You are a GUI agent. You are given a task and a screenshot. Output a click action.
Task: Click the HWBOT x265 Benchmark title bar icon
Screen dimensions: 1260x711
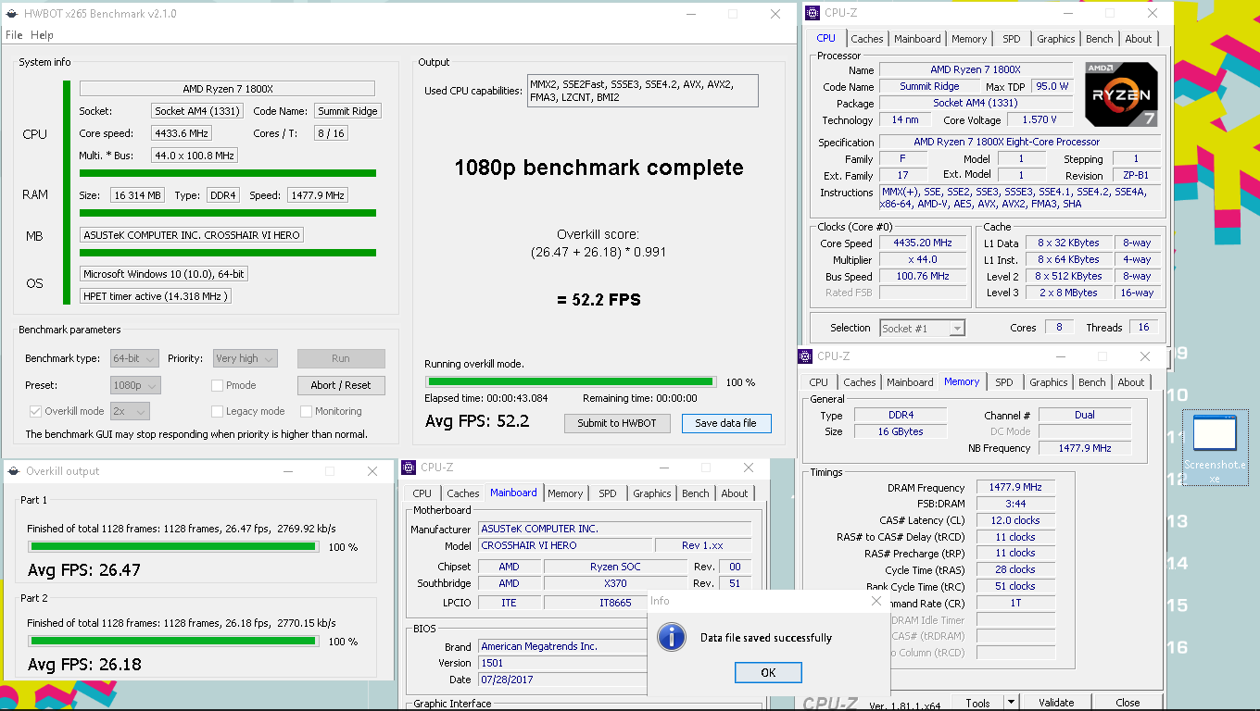coord(11,14)
